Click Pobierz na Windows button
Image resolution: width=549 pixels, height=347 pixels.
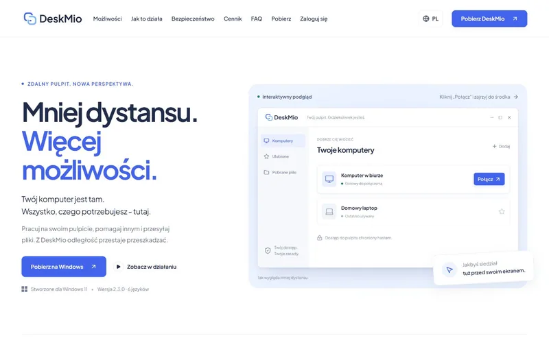click(64, 267)
